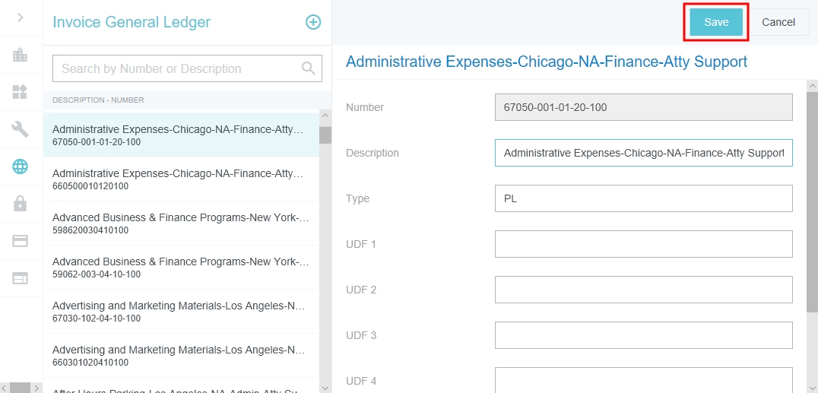The width and height of the screenshot is (818, 393).
Task: Save the general ledger changes
Action: click(x=716, y=22)
